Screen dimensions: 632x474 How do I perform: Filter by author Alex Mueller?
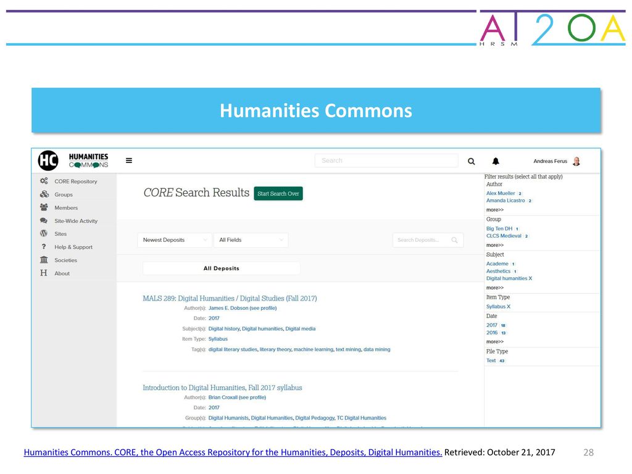(x=501, y=193)
